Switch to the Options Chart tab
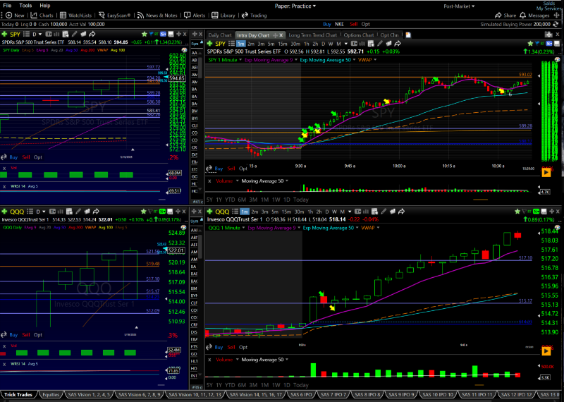Viewport: 564px width, 402px height. coord(359,35)
